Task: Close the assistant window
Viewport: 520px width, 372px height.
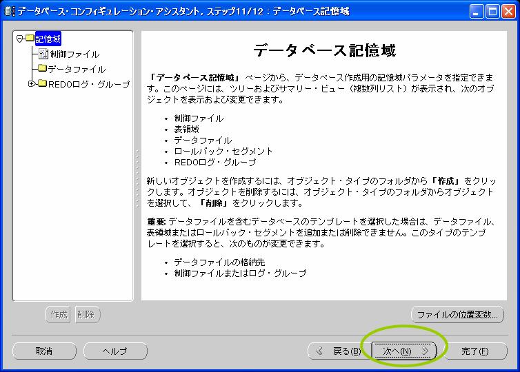Action: pyautogui.click(x=508, y=12)
